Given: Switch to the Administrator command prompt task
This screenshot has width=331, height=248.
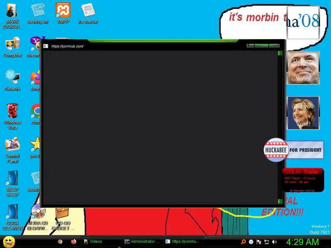Looking at the screenshot, I should point(142,242).
